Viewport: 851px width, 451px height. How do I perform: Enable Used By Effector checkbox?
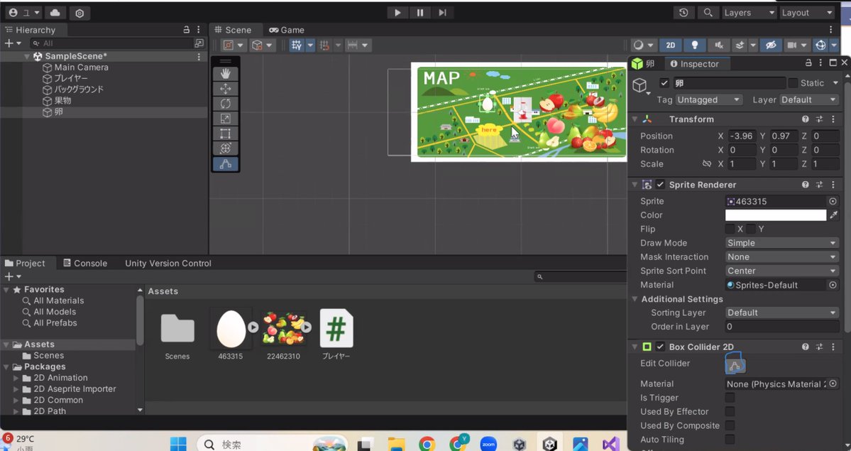tap(730, 411)
